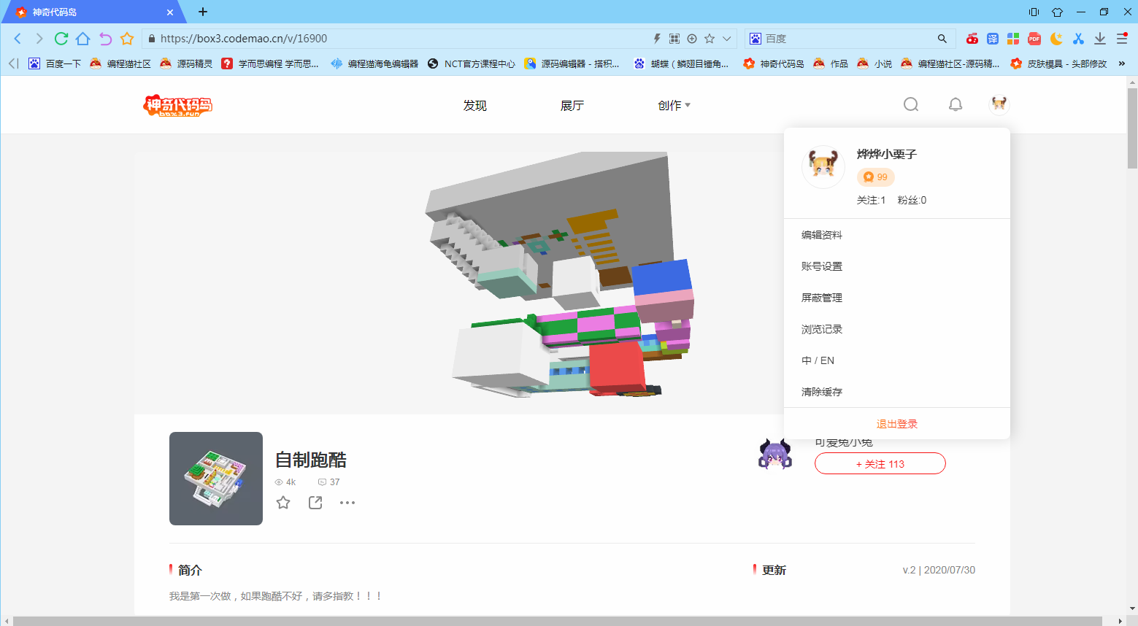The height and width of the screenshot is (626, 1138).
Task: Select 账号设置 in the profile menu
Action: click(x=822, y=266)
